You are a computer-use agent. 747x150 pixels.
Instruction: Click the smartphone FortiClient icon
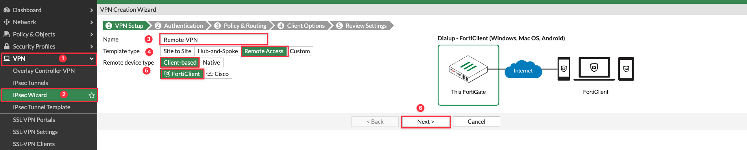click(564, 69)
